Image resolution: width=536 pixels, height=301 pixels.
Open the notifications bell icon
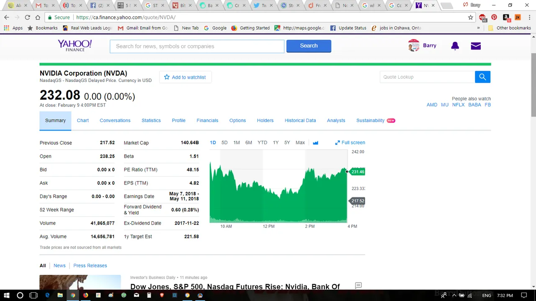tap(455, 46)
